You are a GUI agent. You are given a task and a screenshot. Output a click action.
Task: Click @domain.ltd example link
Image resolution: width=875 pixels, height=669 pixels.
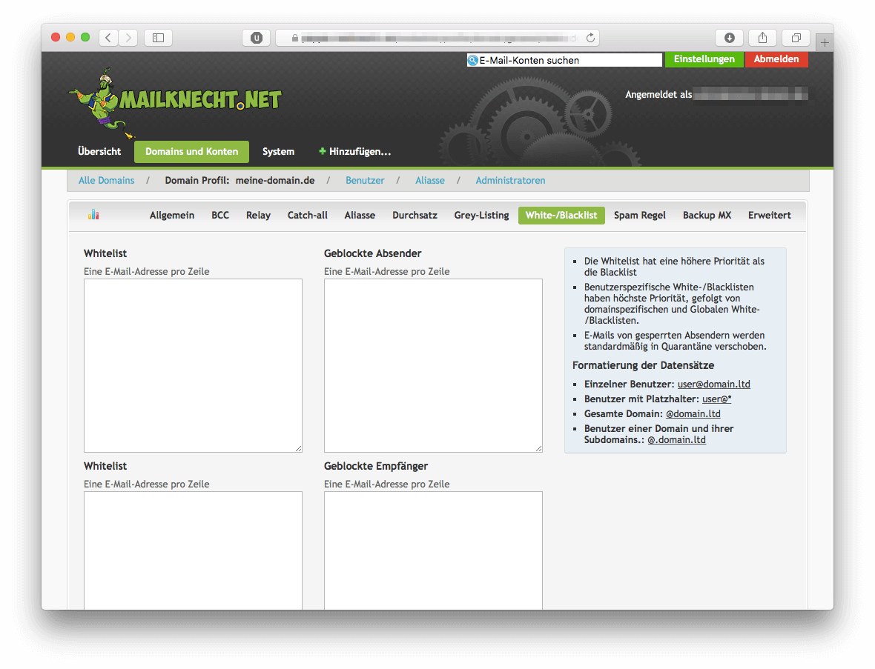pos(693,413)
